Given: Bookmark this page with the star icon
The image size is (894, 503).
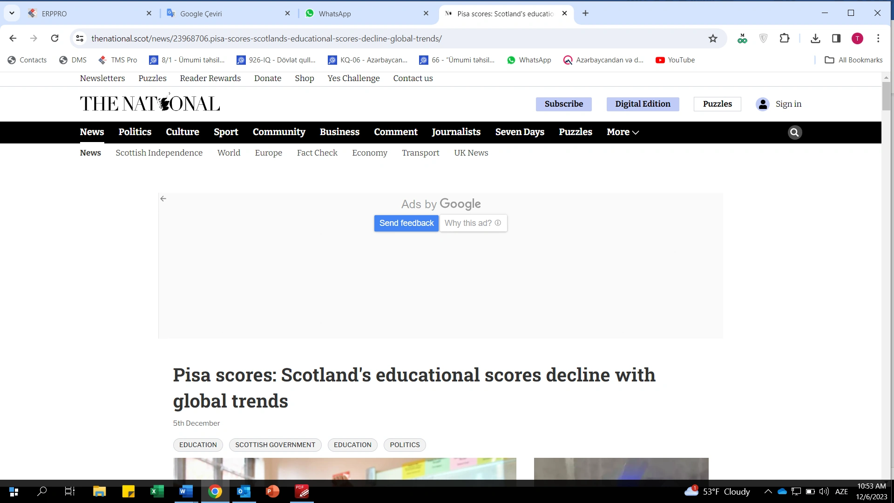Looking at the screenshot, I should tap(713, 39).
